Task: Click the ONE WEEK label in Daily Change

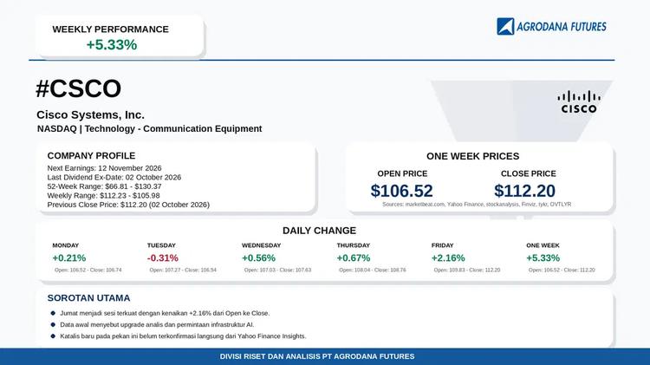Action: 543,245
